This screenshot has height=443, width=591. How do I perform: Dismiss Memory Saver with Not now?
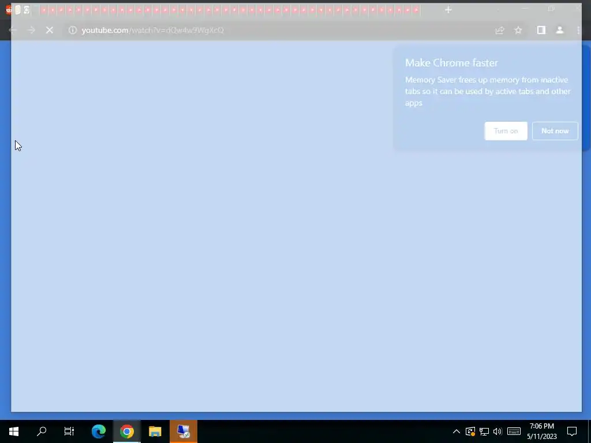(x=555, y=131)
